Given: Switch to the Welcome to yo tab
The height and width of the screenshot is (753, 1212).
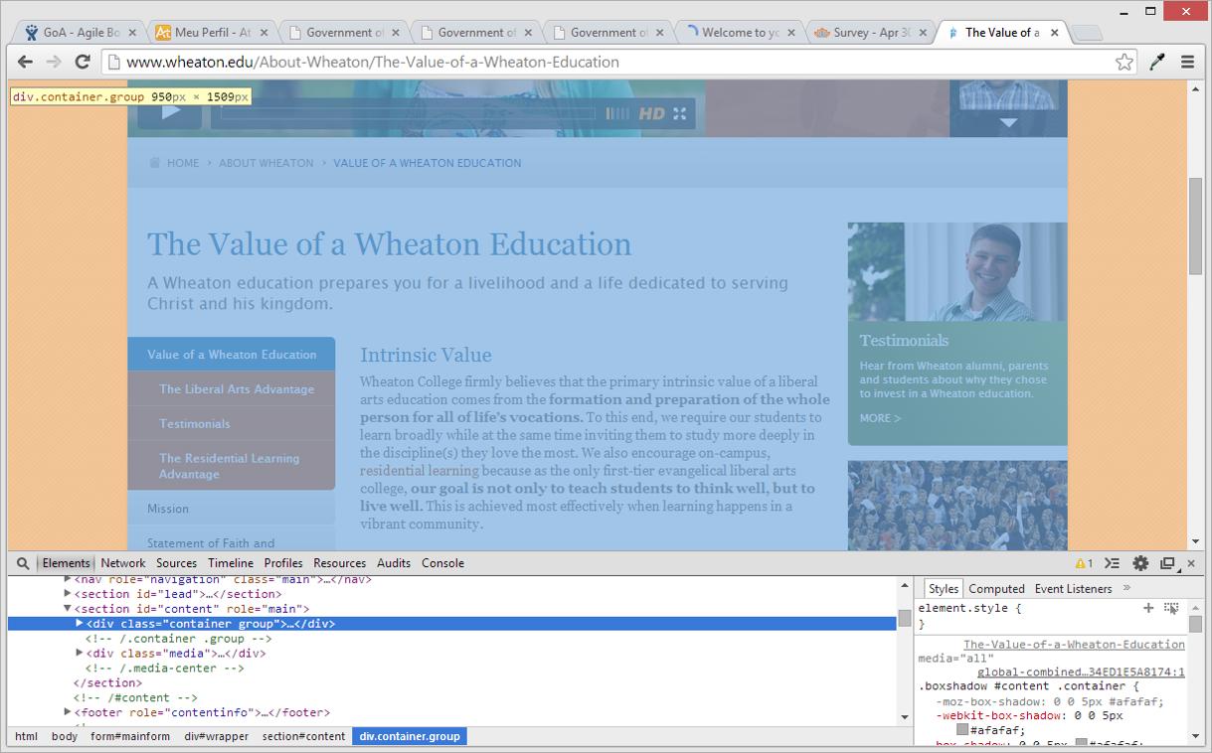Looking at the screenshot, I should coord(741,33).
